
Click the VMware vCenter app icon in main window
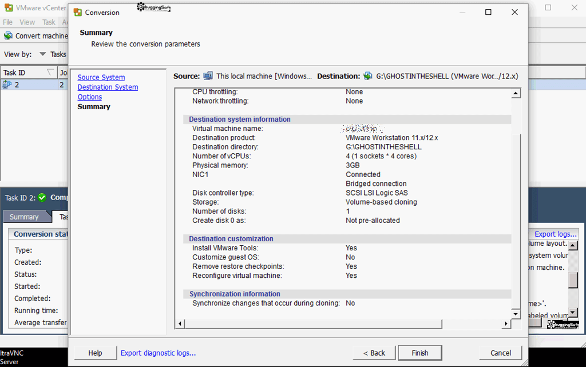[x=8, y=7]
